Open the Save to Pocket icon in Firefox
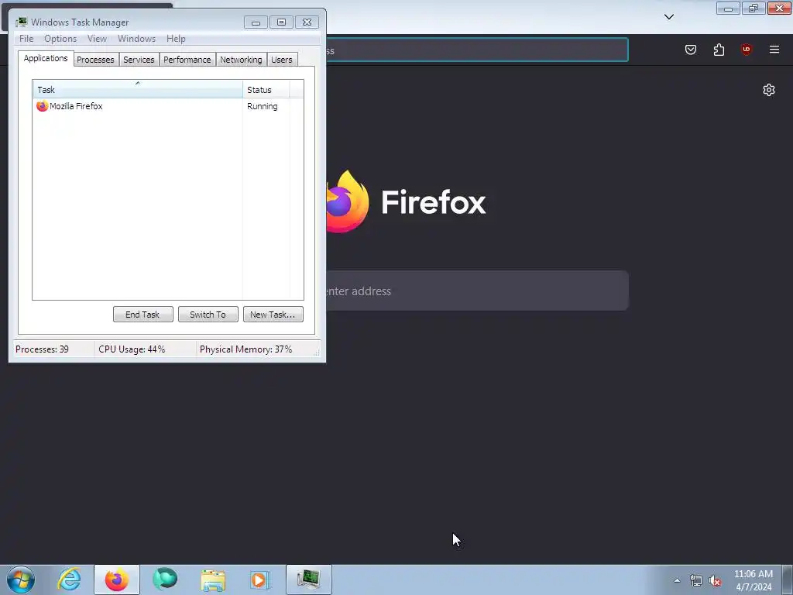This screenshot has height=595, width=793. (690, 50)
